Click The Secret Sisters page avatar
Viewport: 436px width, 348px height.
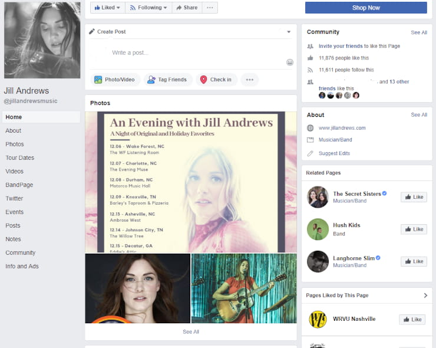click(318, 197)
